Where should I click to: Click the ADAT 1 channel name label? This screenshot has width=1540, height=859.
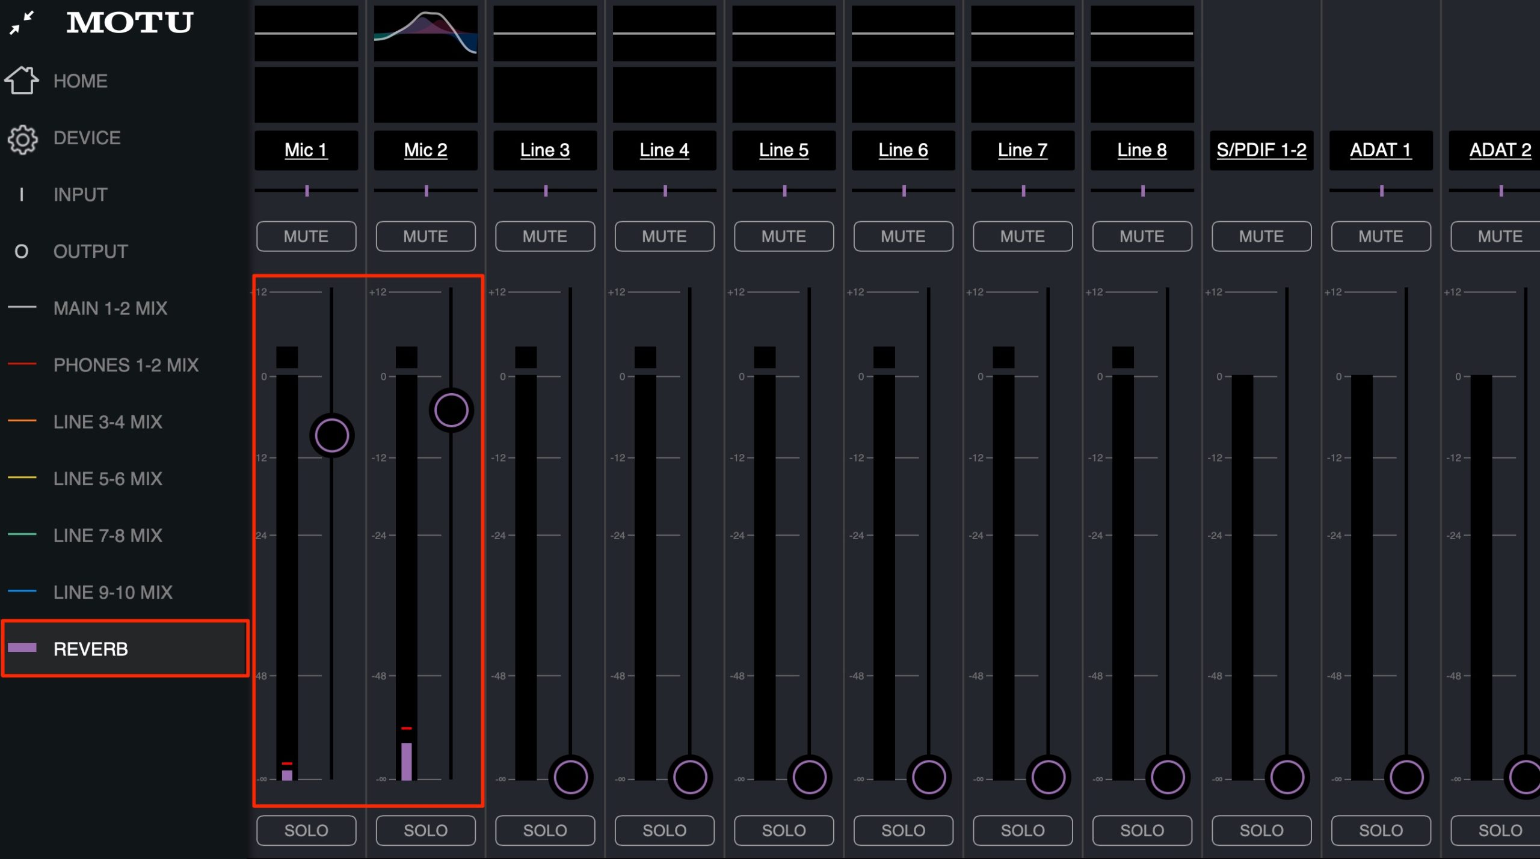[x=1381, y=150]
